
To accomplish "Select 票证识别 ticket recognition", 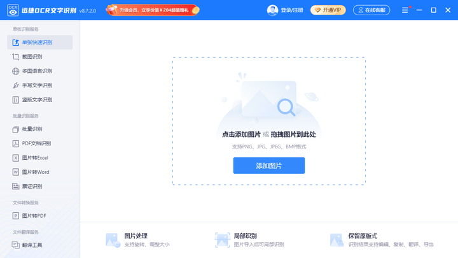I will click(39, 186).
